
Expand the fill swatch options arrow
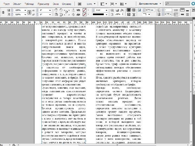point(88,10)
